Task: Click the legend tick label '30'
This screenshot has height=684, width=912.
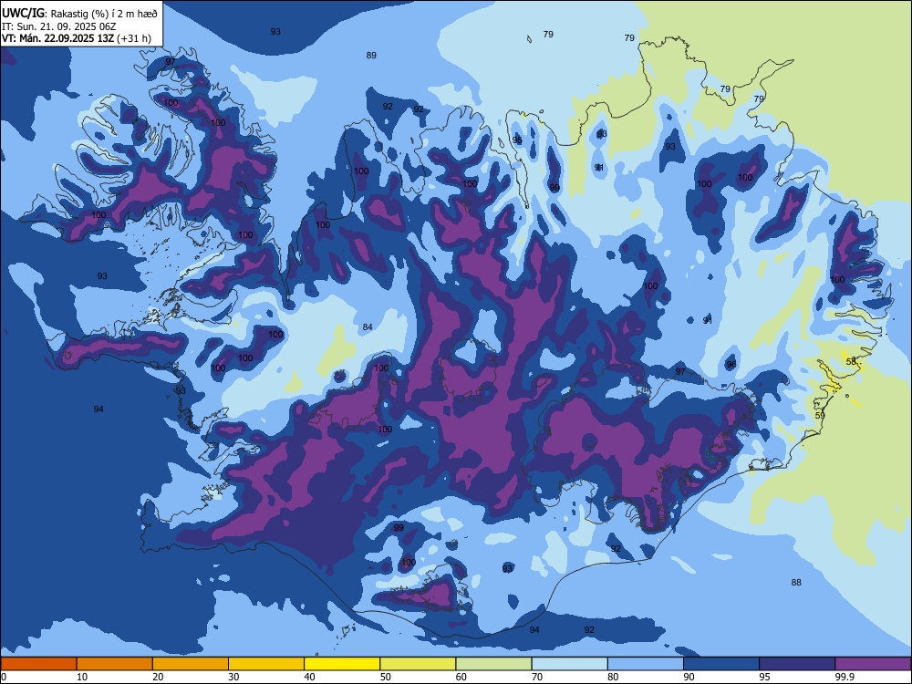Action: point(233,677)
